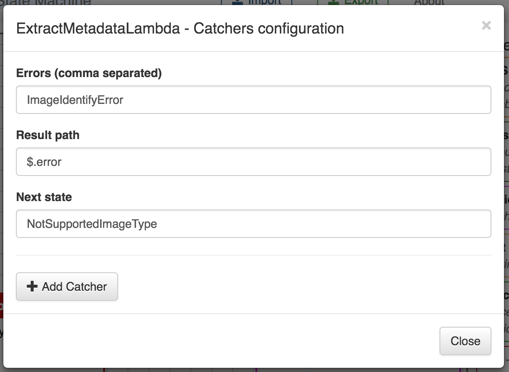Image resolution: width=509 pixels, height=372 pixels.
Task: Click the dimmed panel right of the dialog
Action: click(x=506, y=189)
